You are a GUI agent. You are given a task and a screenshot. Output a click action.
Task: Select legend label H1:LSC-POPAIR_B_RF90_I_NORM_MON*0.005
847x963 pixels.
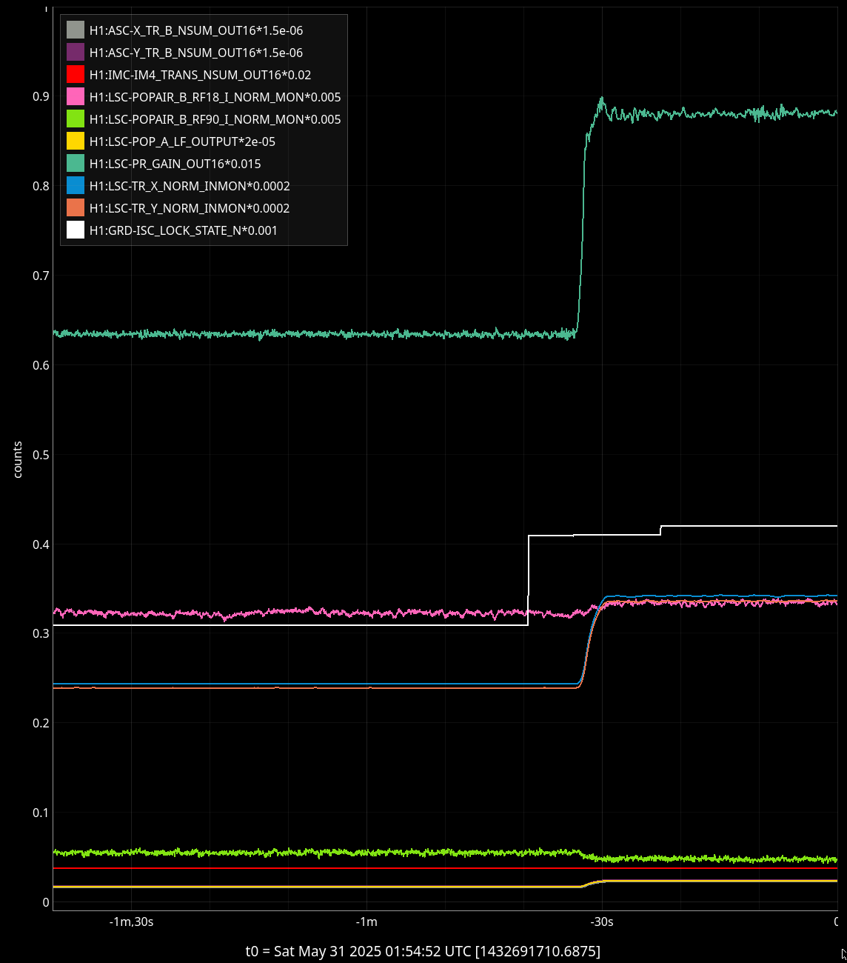pos(215,119)
